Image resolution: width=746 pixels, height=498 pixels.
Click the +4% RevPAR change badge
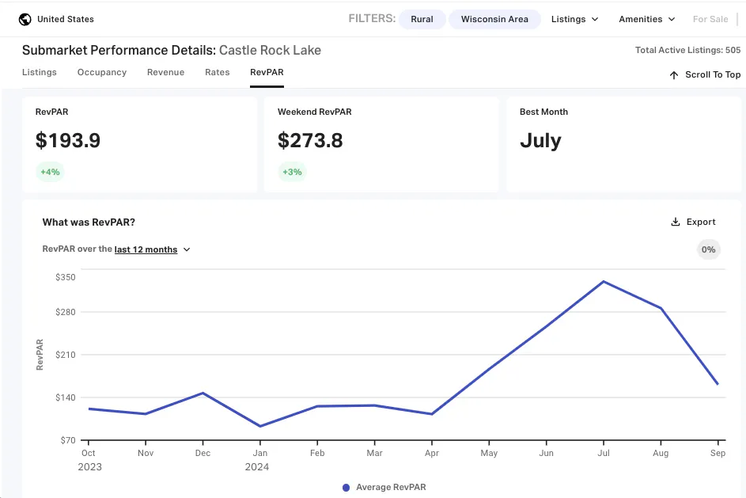(x=50, y=172)
